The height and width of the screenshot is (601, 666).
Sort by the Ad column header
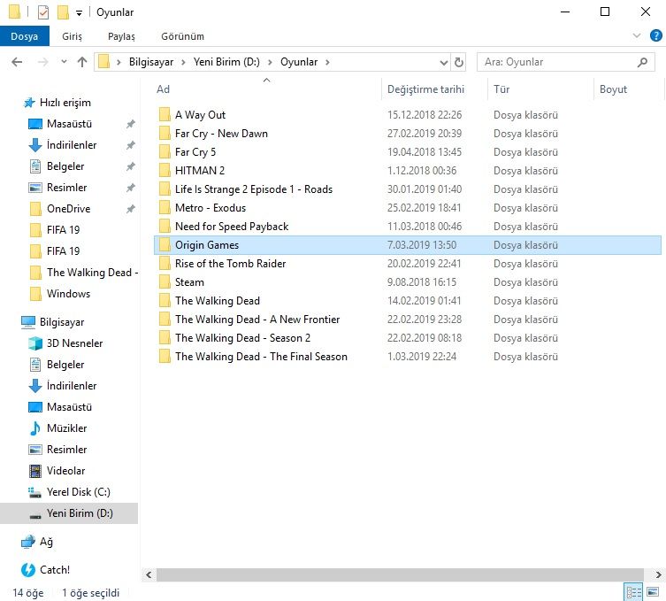pyautogui.click(x=163, y=89)
